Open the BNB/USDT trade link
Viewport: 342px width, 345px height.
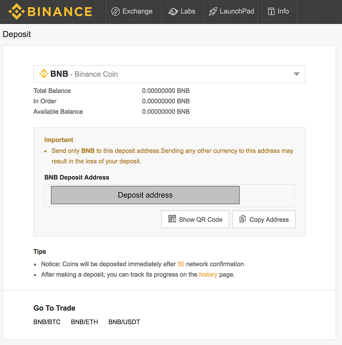pyautogui.click(x=124, y=322)
